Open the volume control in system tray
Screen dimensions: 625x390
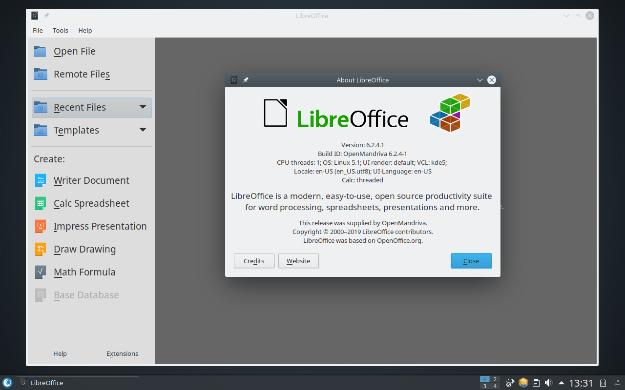tap(548, 383)
